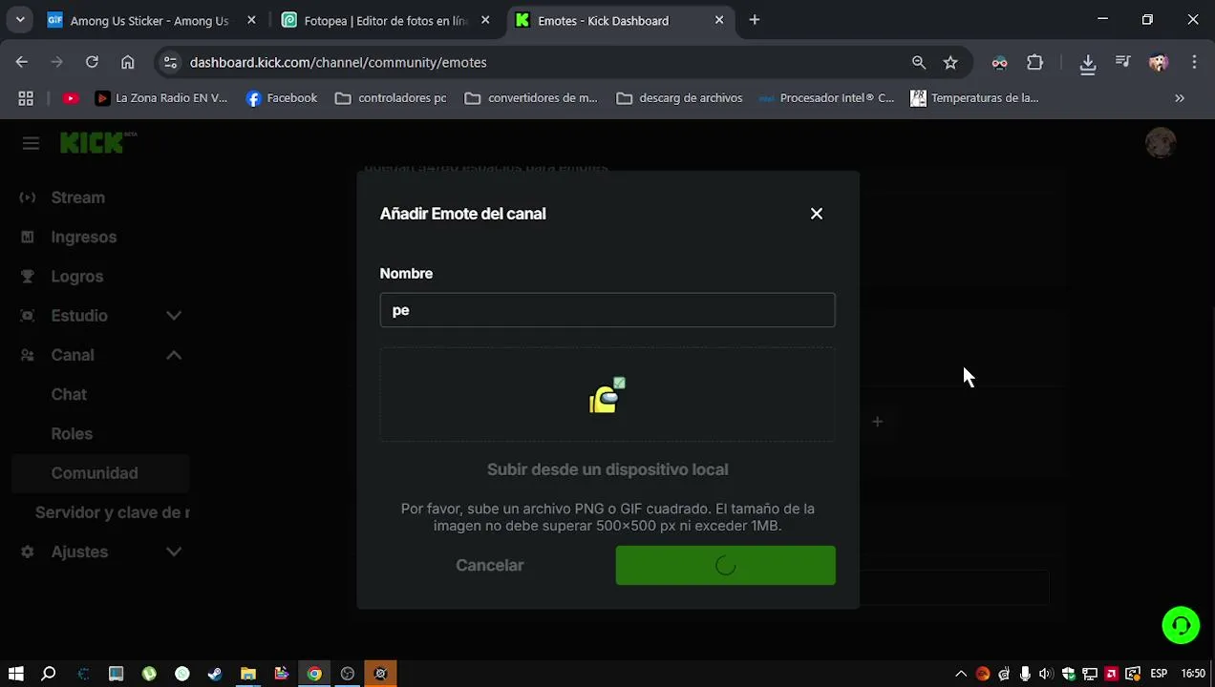The image size is (1215, 687).
Task: Open the convertidores de m... bookmark folder
Action: pyautogui.click(x=530, y=98)
